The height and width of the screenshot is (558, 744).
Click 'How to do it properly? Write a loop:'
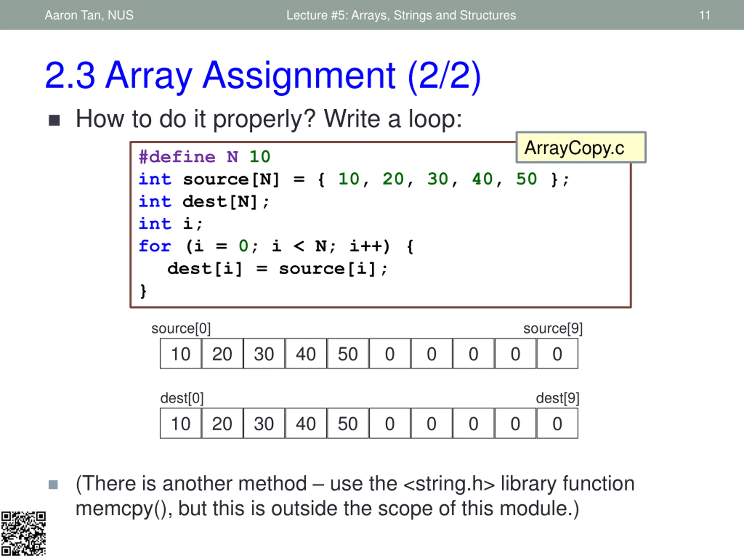click(269, 119)
